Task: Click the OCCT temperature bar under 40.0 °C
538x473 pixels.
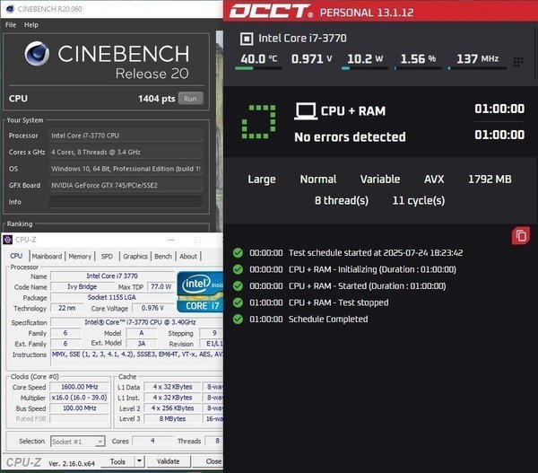Action: point(258,68)
